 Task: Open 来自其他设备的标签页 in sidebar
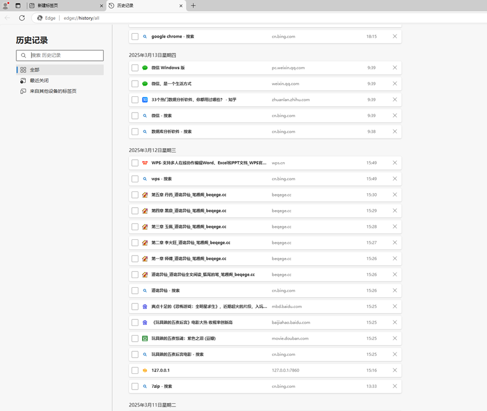[x=60, y=91]
